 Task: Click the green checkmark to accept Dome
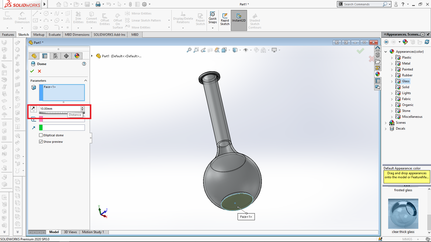tap(32, 71)
